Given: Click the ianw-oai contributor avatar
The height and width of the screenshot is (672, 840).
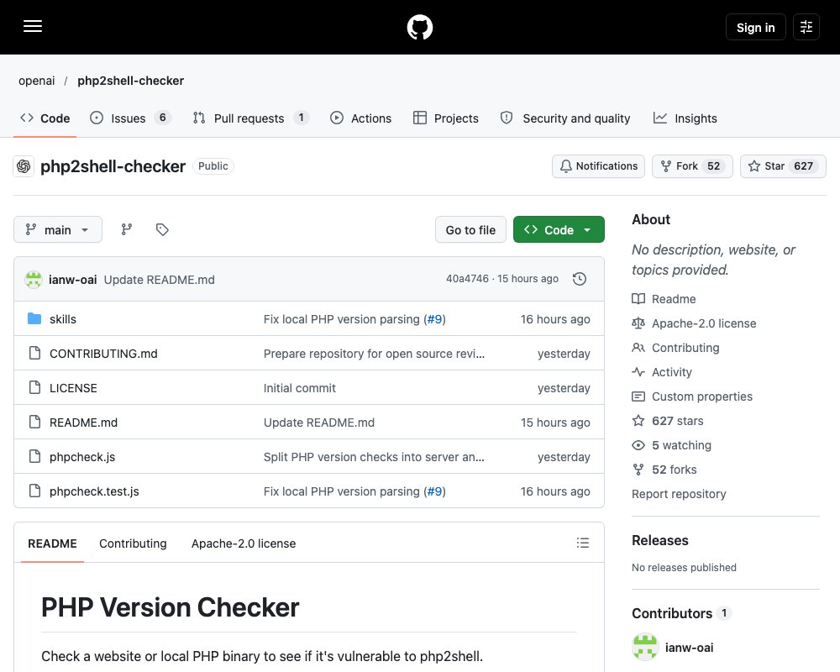Looking at the screenshot, I should pyautogui.click(x=645, y=647).
